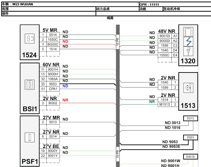The width and height of the screenshot is (211, 167).
Task: Select the red ND label beside BG05C
Action: [x=65, y=41]
